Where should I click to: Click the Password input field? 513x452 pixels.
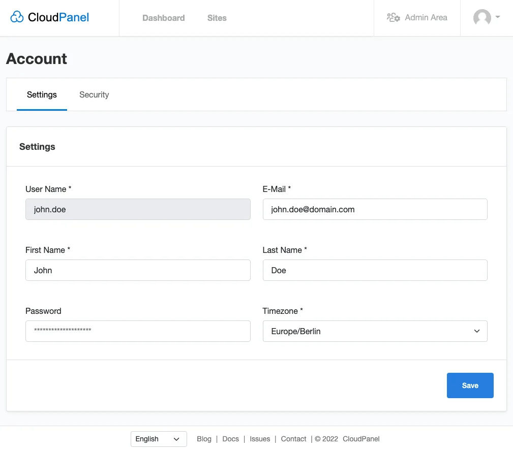point(138,331)
